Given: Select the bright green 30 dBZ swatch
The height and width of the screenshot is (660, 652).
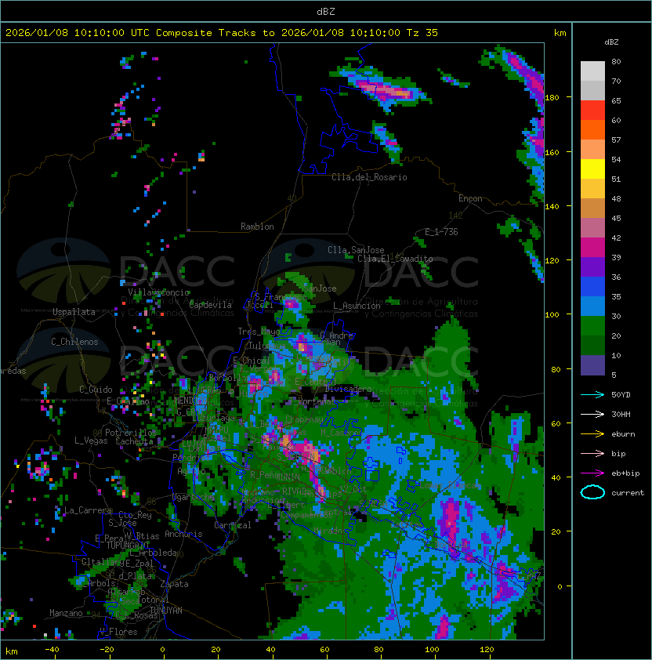Looking at the screenshot, I should tap(592, 326).
